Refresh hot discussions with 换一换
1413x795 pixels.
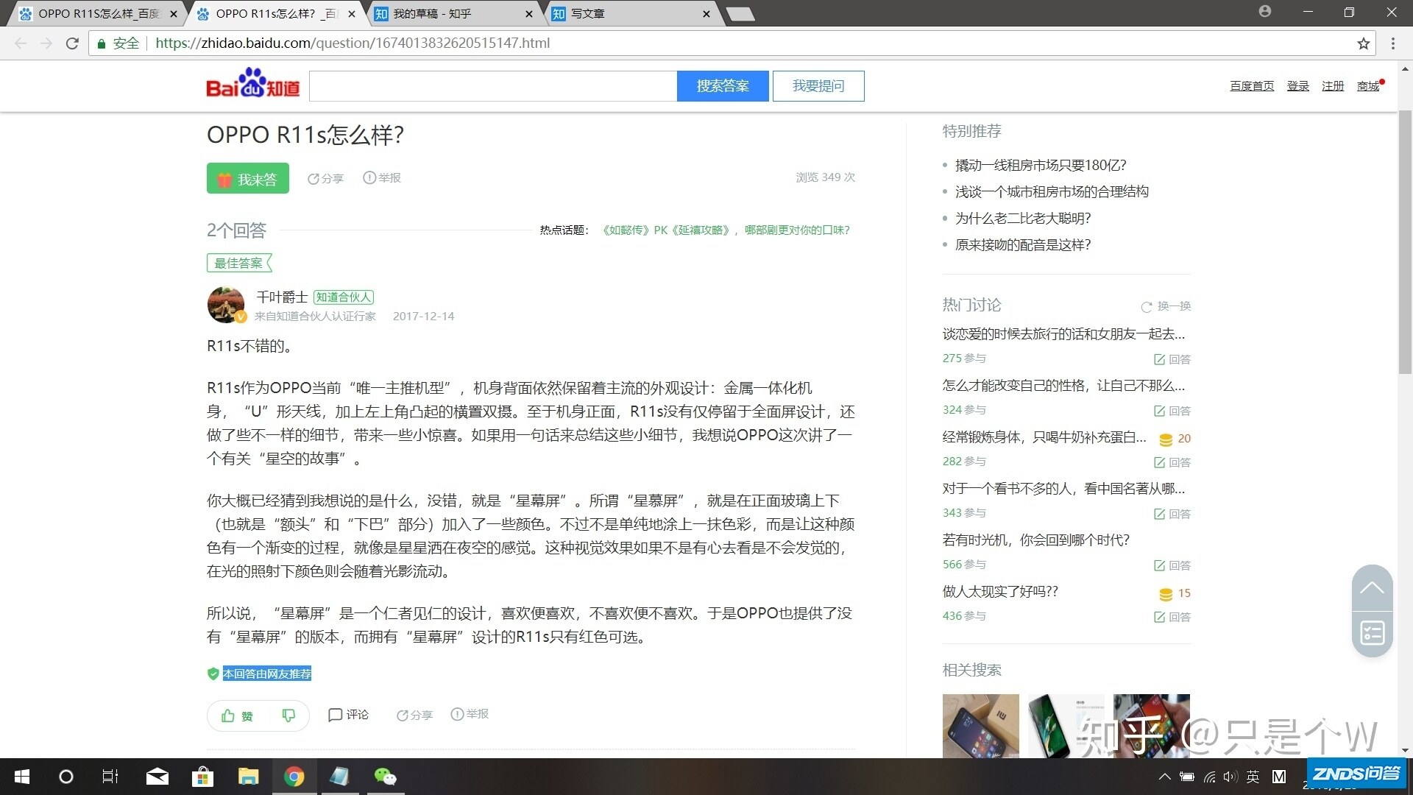[1166, 306]
